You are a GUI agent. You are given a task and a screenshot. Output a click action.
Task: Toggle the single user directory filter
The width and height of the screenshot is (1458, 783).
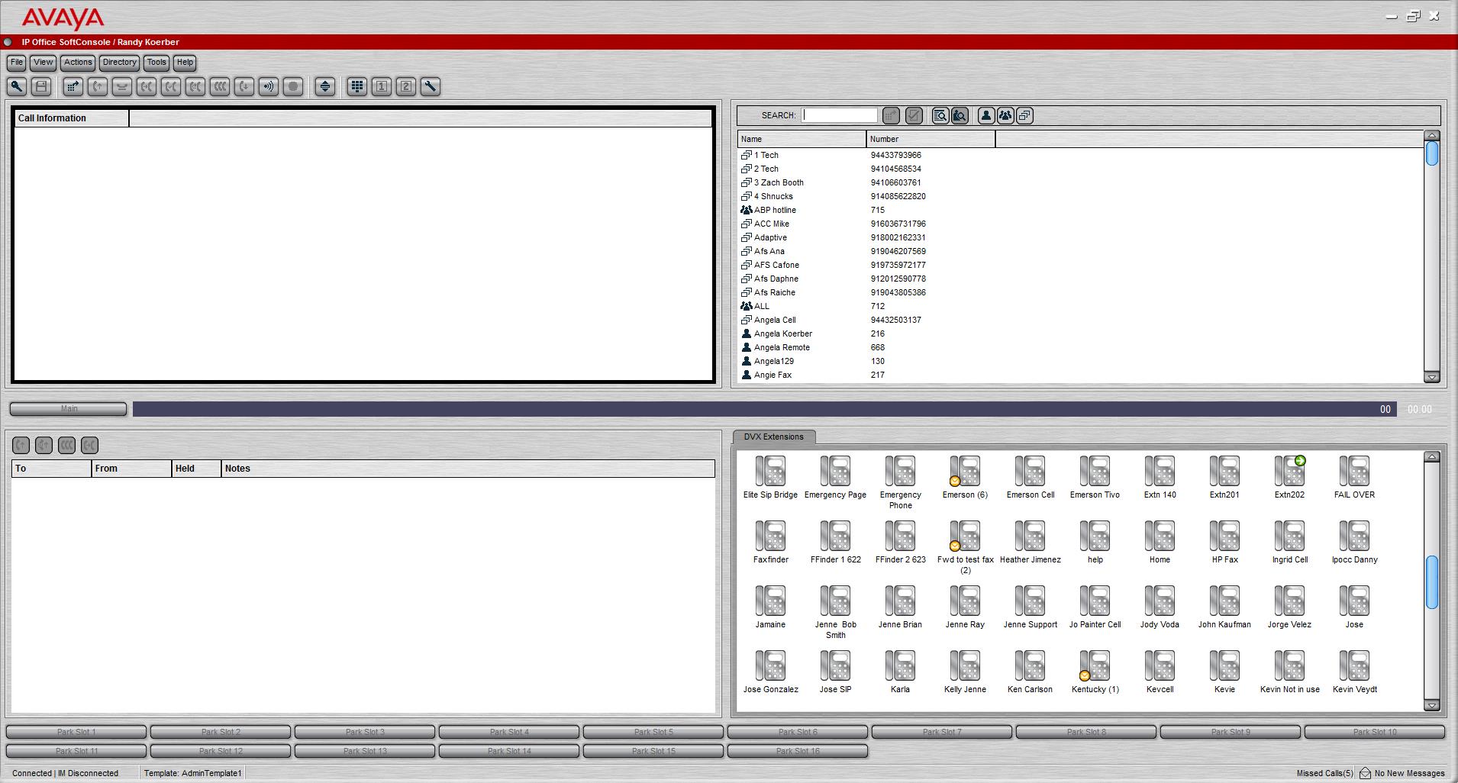(986, 116)
